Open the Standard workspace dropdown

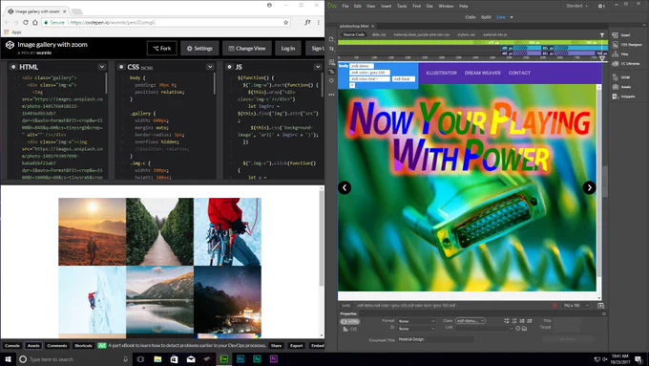click(577, 6)
